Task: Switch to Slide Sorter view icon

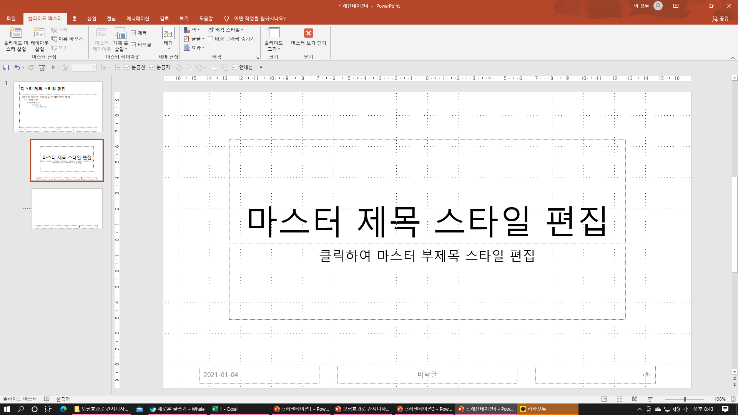Action: [620, 399]
